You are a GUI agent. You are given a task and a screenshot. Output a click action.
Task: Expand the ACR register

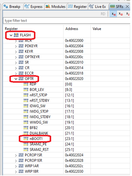tap(16, 41)
